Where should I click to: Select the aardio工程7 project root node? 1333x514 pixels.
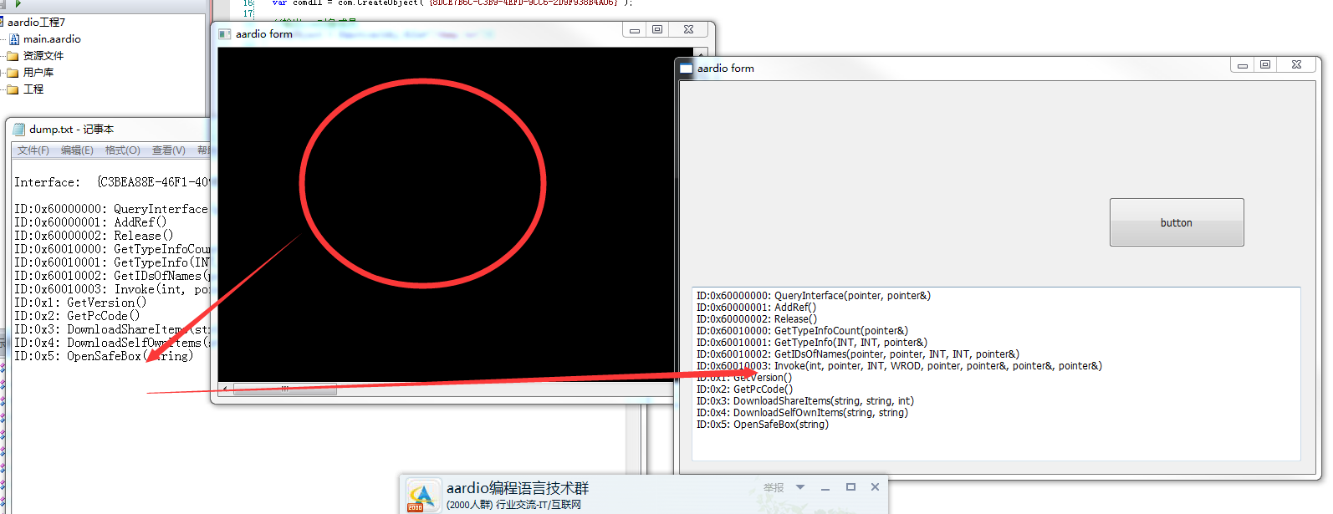[36, 23]
